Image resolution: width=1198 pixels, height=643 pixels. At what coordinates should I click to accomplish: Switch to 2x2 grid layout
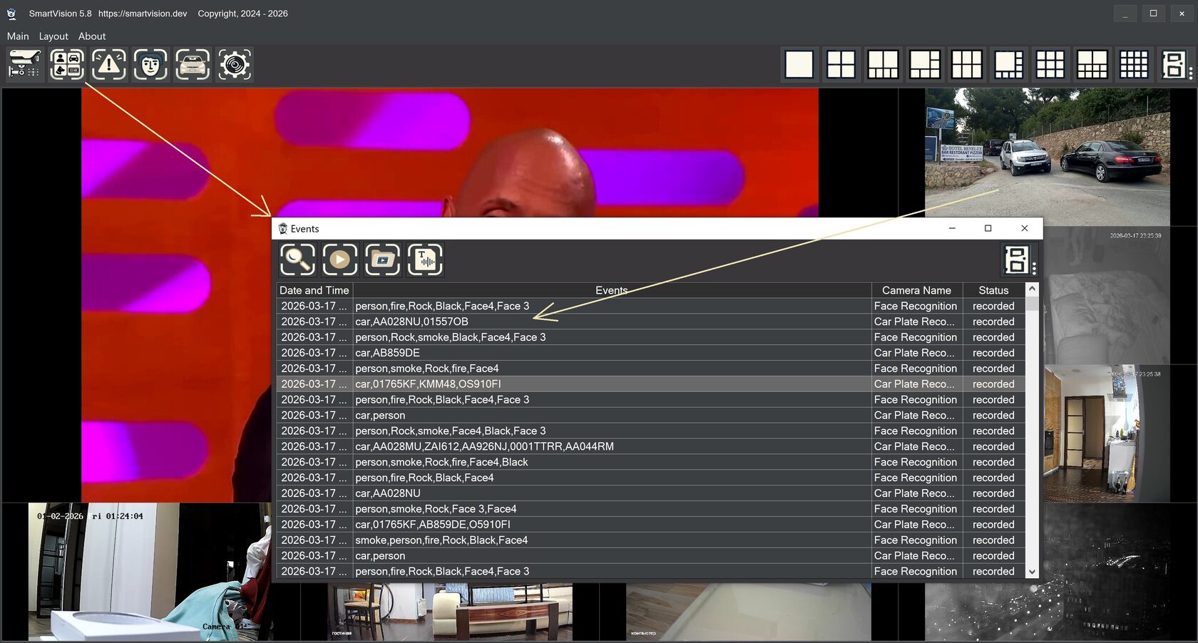click(841, 64)
